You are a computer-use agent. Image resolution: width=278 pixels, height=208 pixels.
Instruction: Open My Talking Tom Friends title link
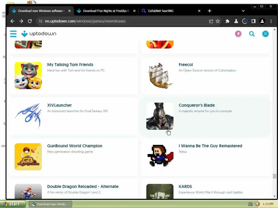tap(70, 65)
